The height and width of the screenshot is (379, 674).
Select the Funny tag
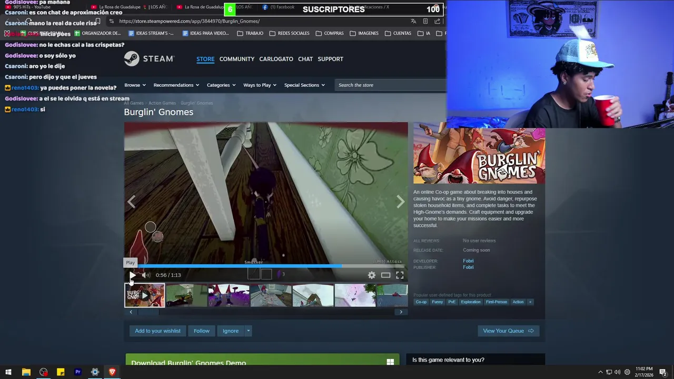coord(438,302)
